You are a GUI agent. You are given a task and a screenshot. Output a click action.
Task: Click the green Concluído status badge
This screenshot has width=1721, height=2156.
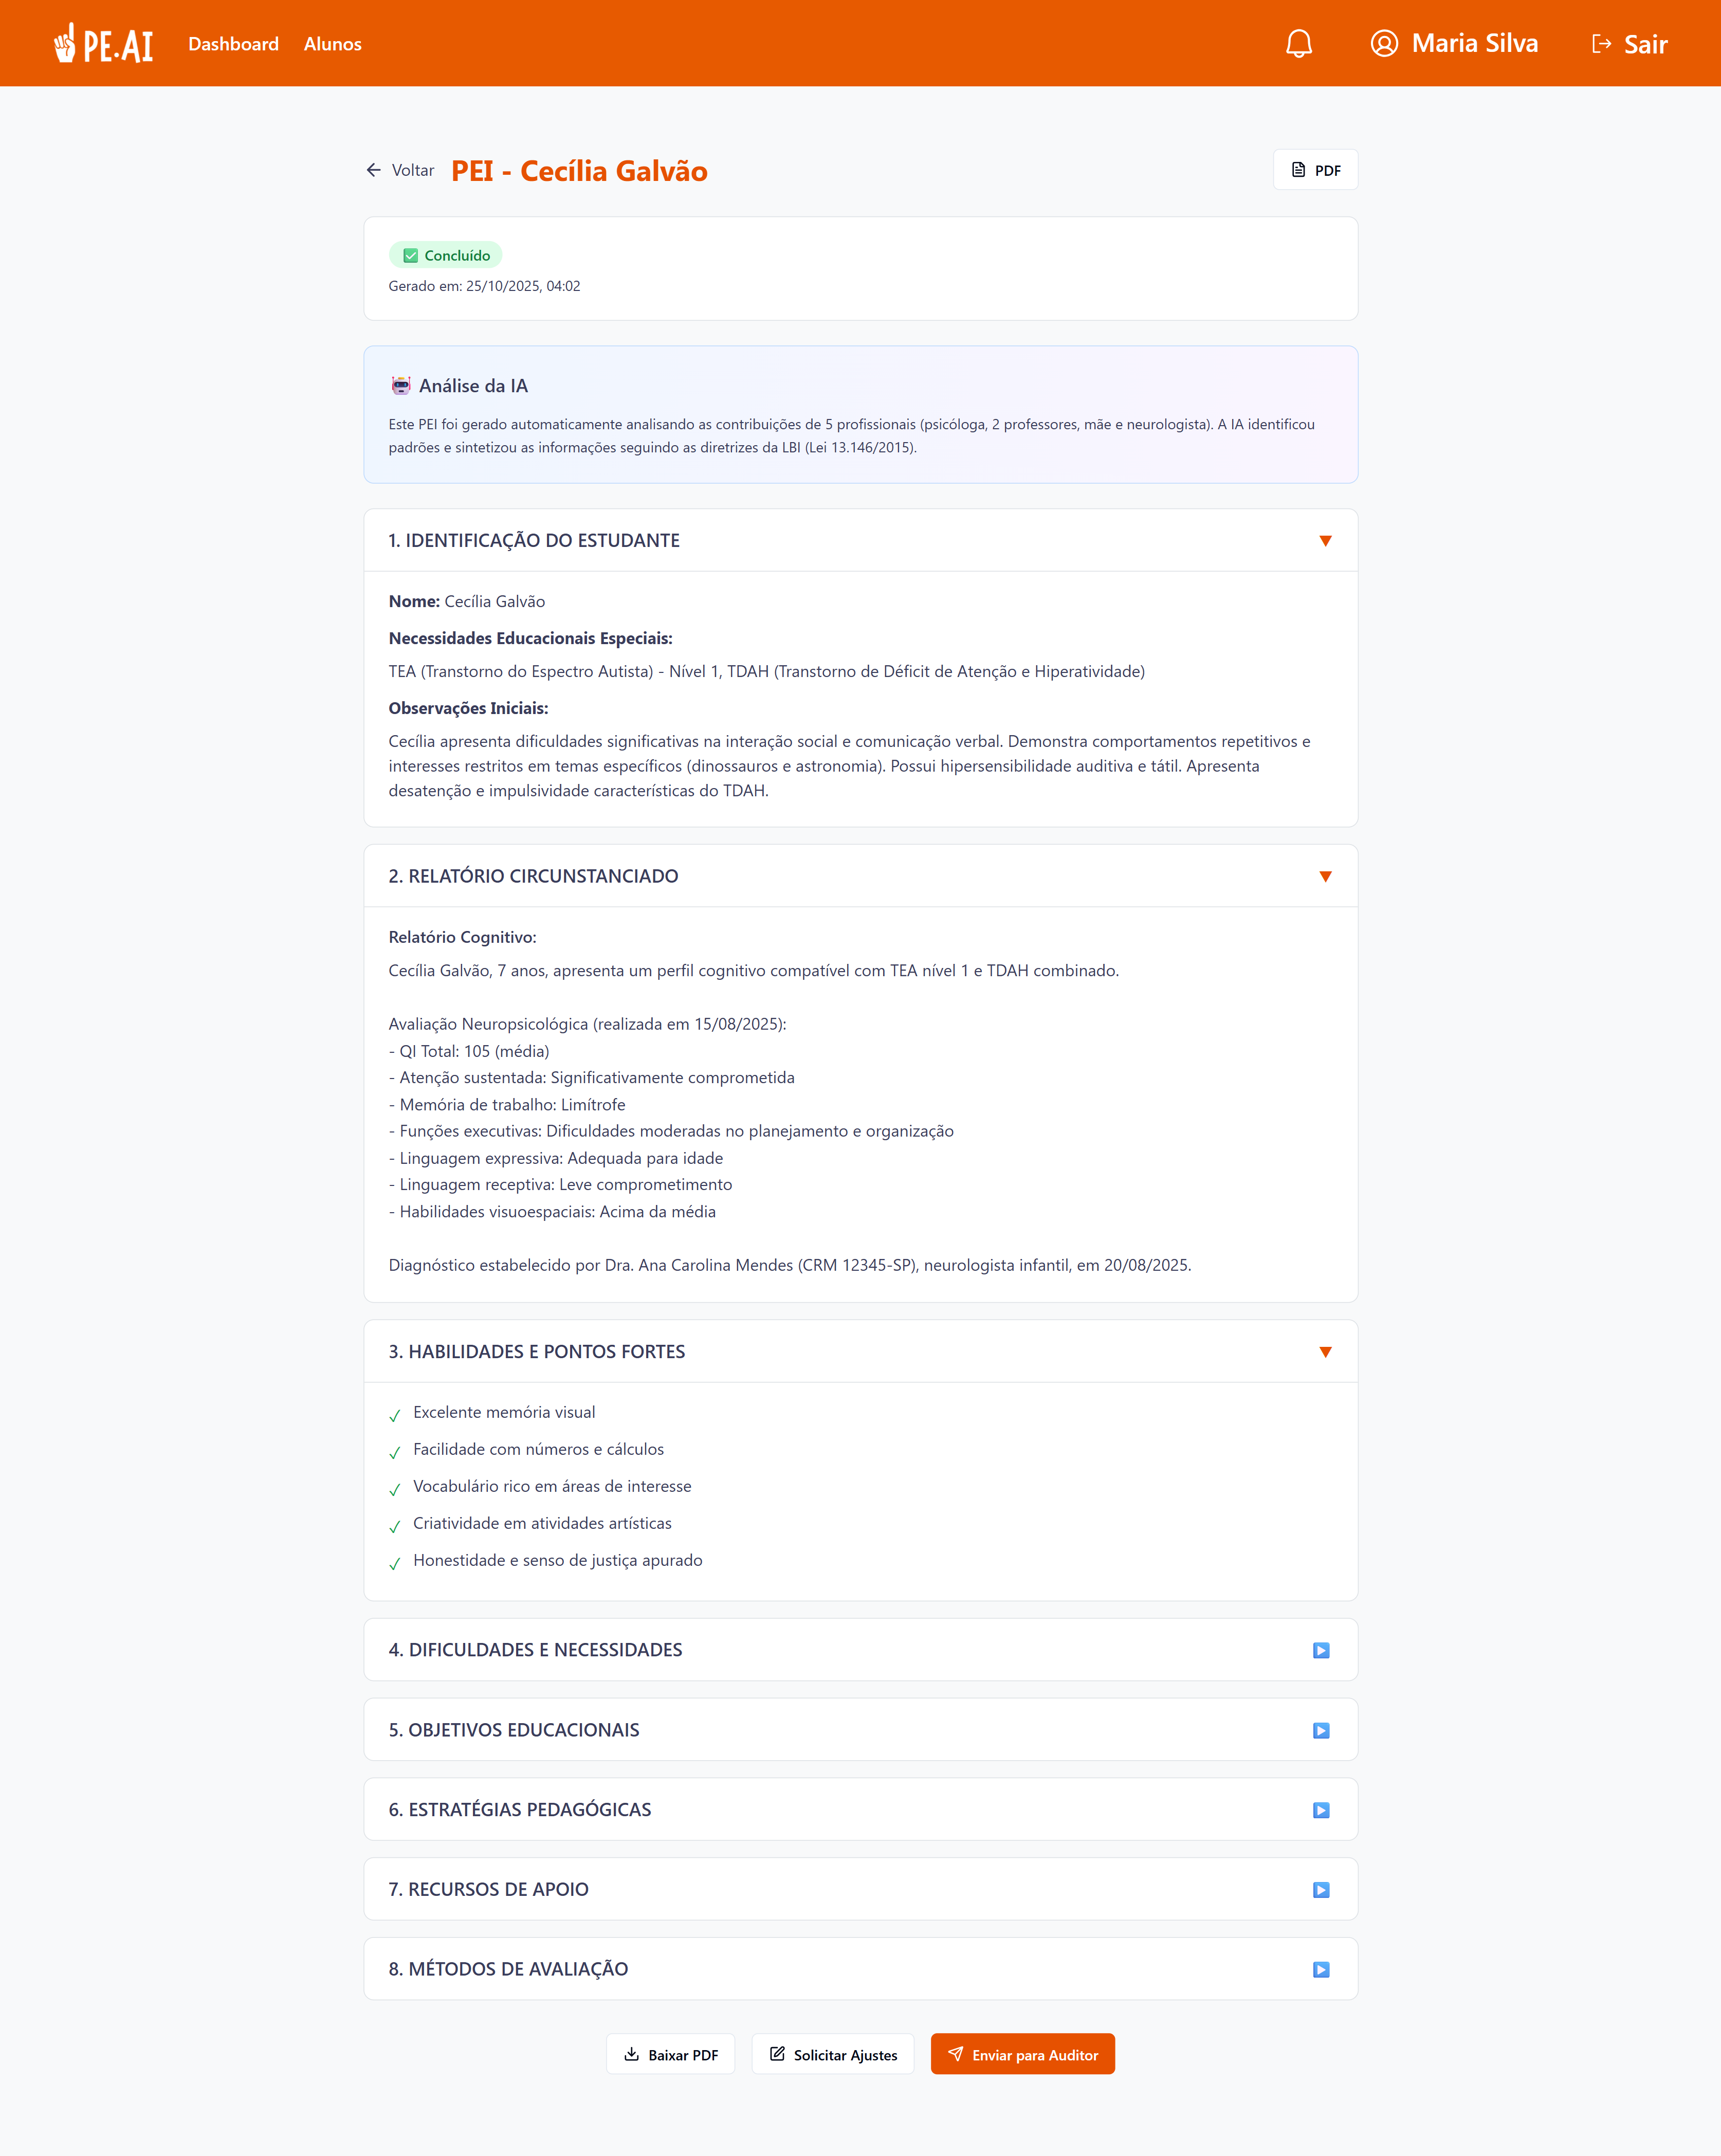pyautogui.click(x=446, y=256)
